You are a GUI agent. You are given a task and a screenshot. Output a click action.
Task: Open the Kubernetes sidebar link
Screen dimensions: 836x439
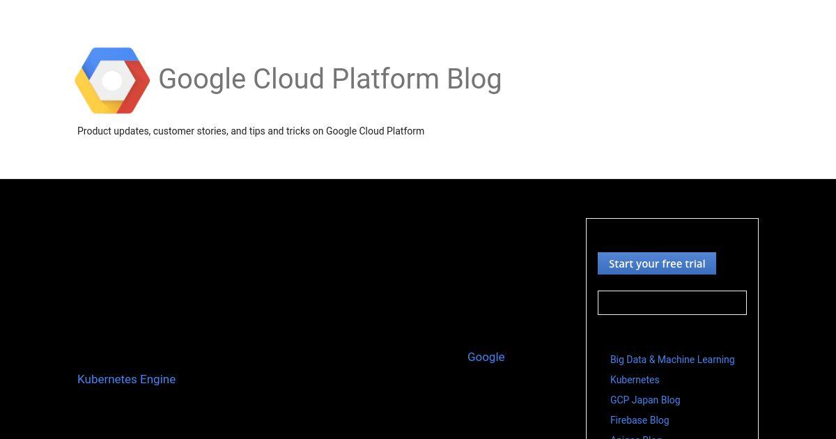point(635,380)
